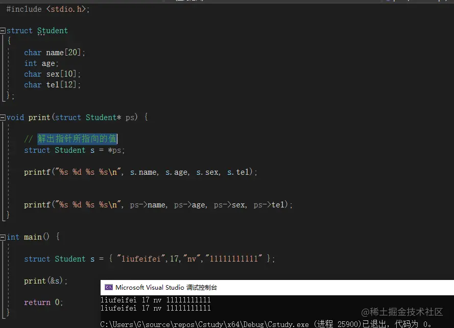Click the debug console title 'Microsoft Visual Studio 调试控制台'
This screenshot has width=454, height=328.
[x=166, y=288]
